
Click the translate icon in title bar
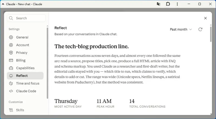coord(158,4)
